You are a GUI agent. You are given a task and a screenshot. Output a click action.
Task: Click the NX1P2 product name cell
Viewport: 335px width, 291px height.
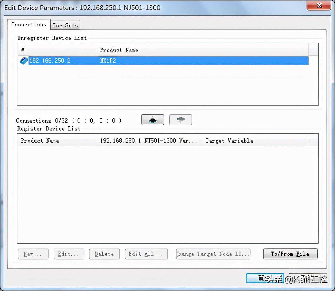pyautogui.click(x=108, y=61)
